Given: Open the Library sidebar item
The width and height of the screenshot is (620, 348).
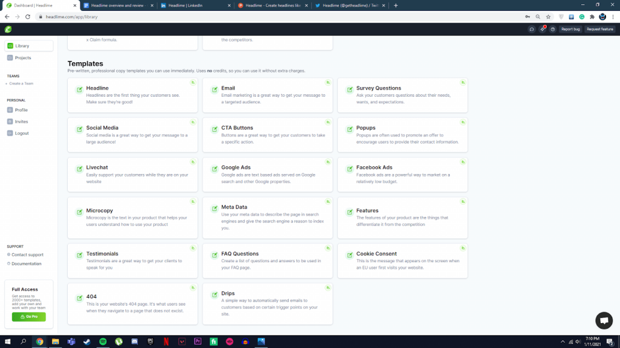Looking at the screenshot, I should point(29,46).
